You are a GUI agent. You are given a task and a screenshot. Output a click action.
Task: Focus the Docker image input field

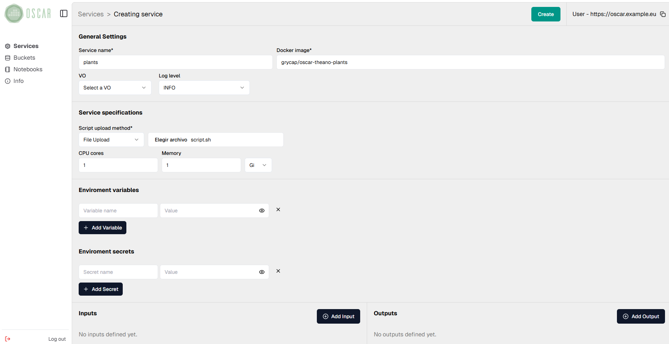470,62
